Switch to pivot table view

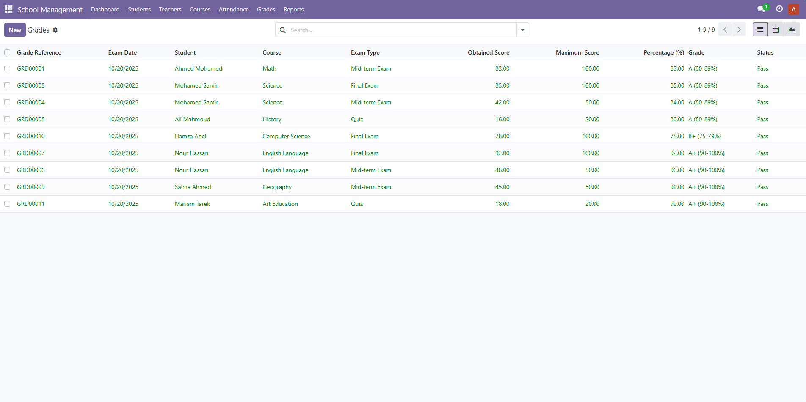(x=776, y=30)
